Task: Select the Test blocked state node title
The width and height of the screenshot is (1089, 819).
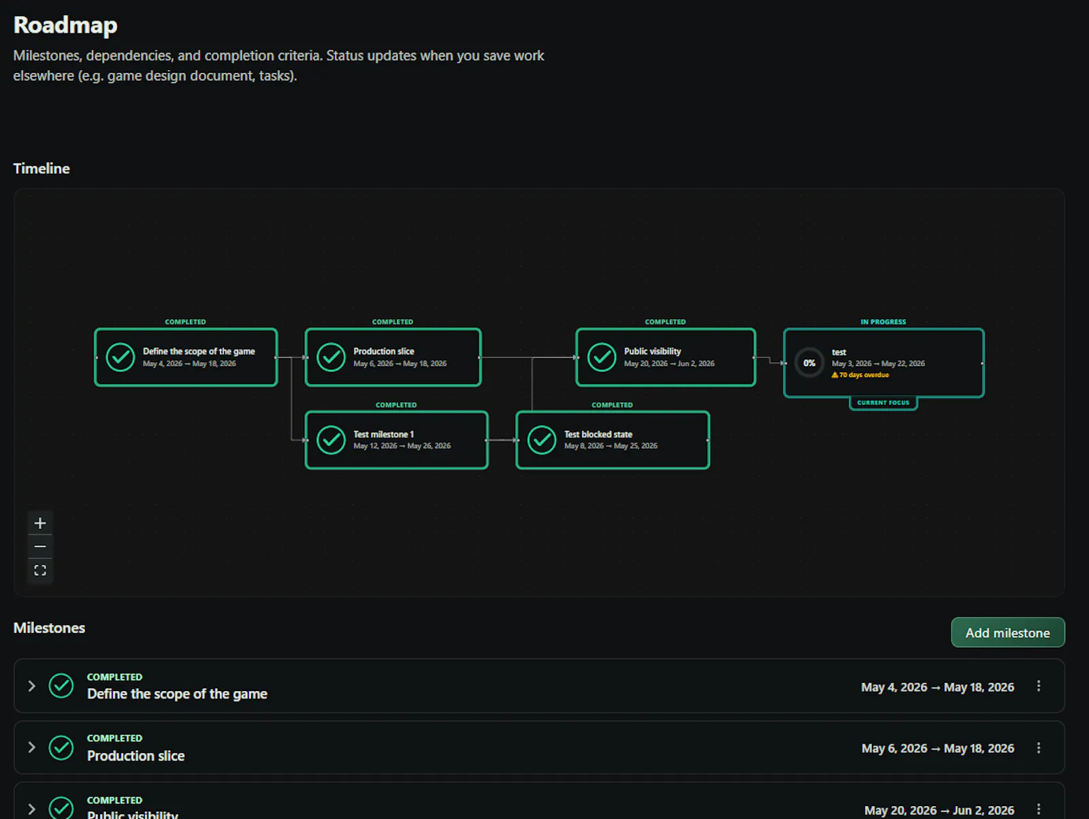Action: [598, 434]
